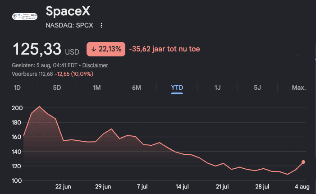Click the 21 jul date label
The image size is (316, 194).
point(222,187)
